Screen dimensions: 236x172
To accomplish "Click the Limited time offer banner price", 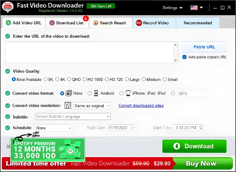I will point(162,163).
